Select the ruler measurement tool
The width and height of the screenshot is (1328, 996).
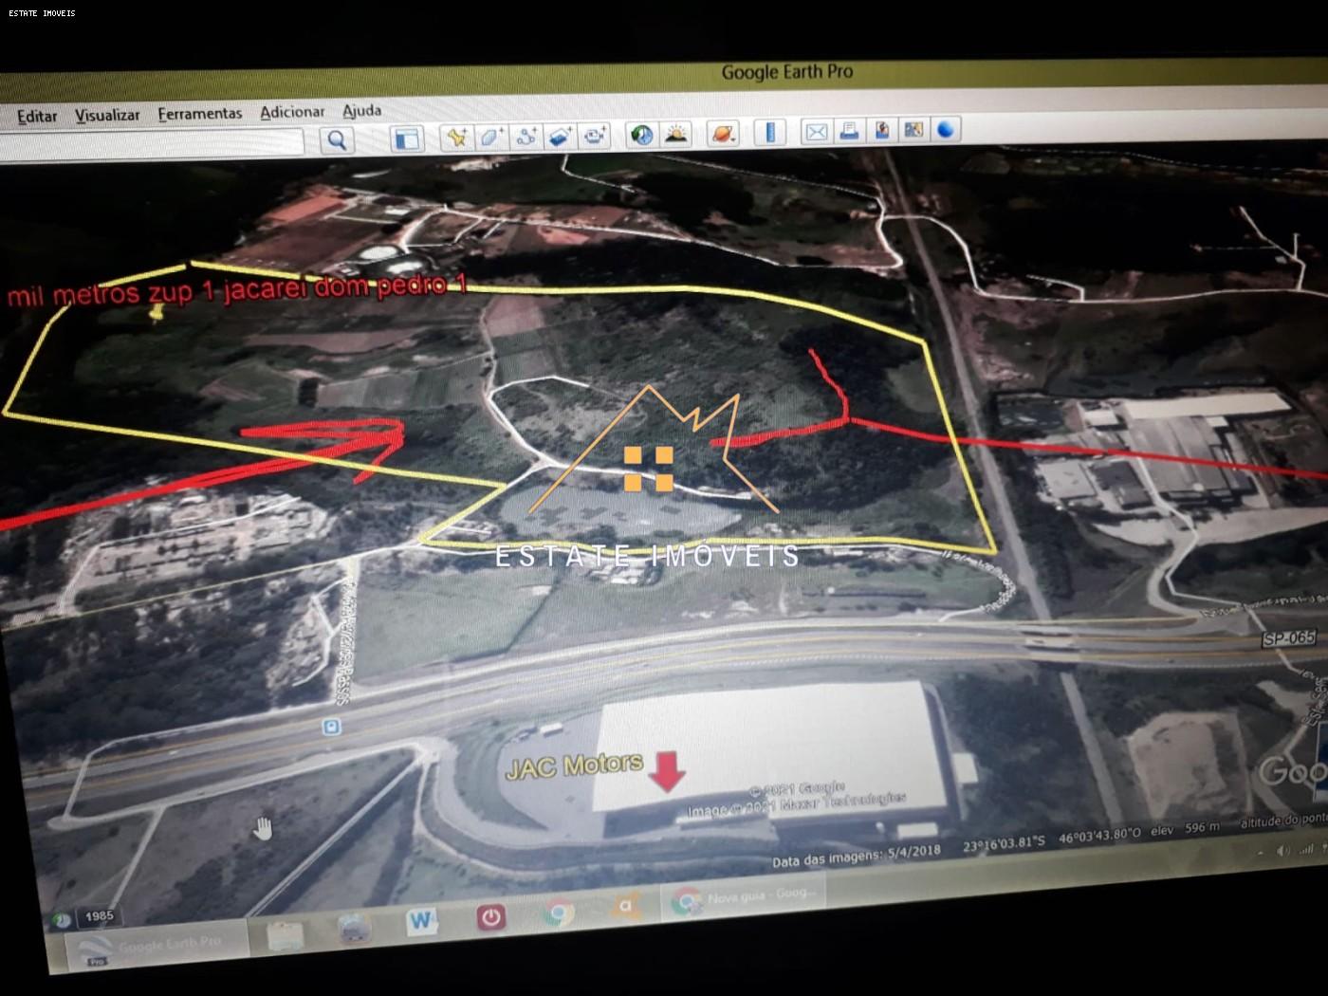tap(769, 132)
